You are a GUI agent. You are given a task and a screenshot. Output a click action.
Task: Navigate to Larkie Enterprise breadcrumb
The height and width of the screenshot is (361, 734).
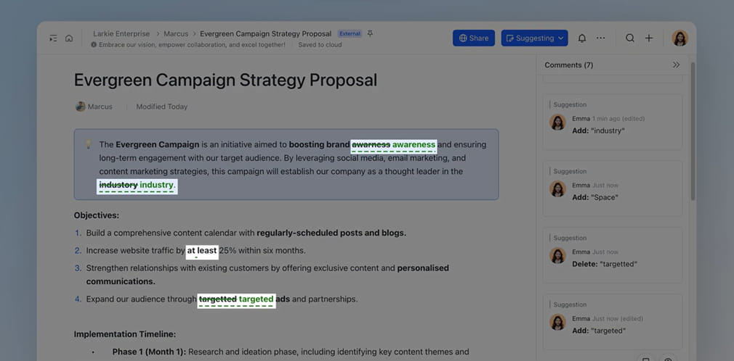[x=121, y=34]
